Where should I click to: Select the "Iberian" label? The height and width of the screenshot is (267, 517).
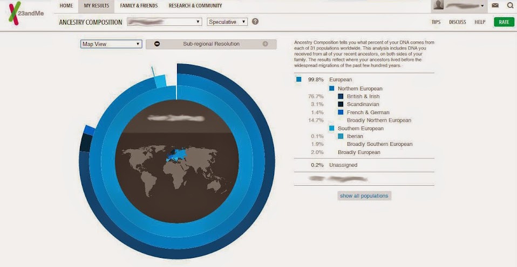pos(355,136)
